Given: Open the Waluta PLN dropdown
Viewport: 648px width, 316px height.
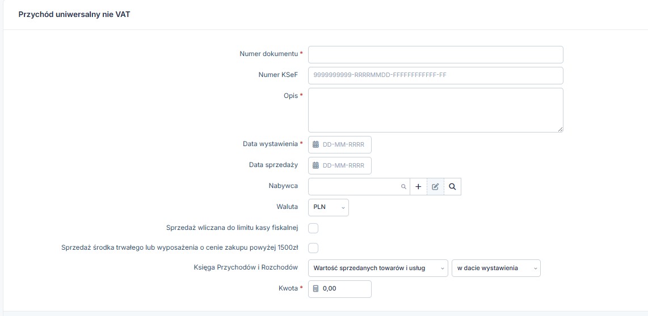Looking at the screenshot, I should (x=328, y=207).
